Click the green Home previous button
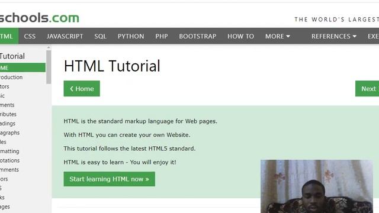The width and height of the screenshot is (379, 213). pyautogui.click(x=82, y=89)
